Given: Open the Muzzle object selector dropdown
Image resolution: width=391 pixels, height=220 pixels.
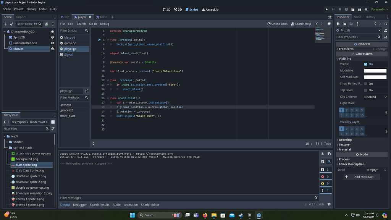Looking at the screenshot, I should 359,31.
